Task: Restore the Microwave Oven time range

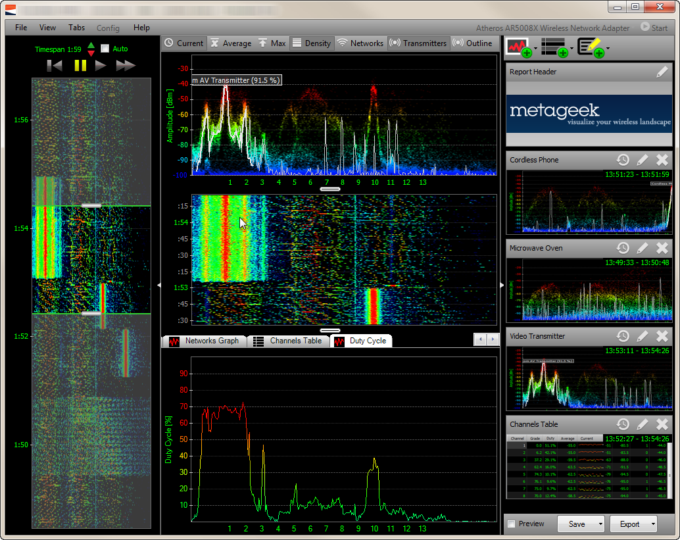Action: tap(623, 248)
